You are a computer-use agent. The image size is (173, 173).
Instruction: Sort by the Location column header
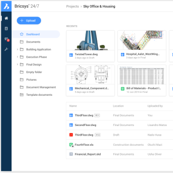pos(118,106)
